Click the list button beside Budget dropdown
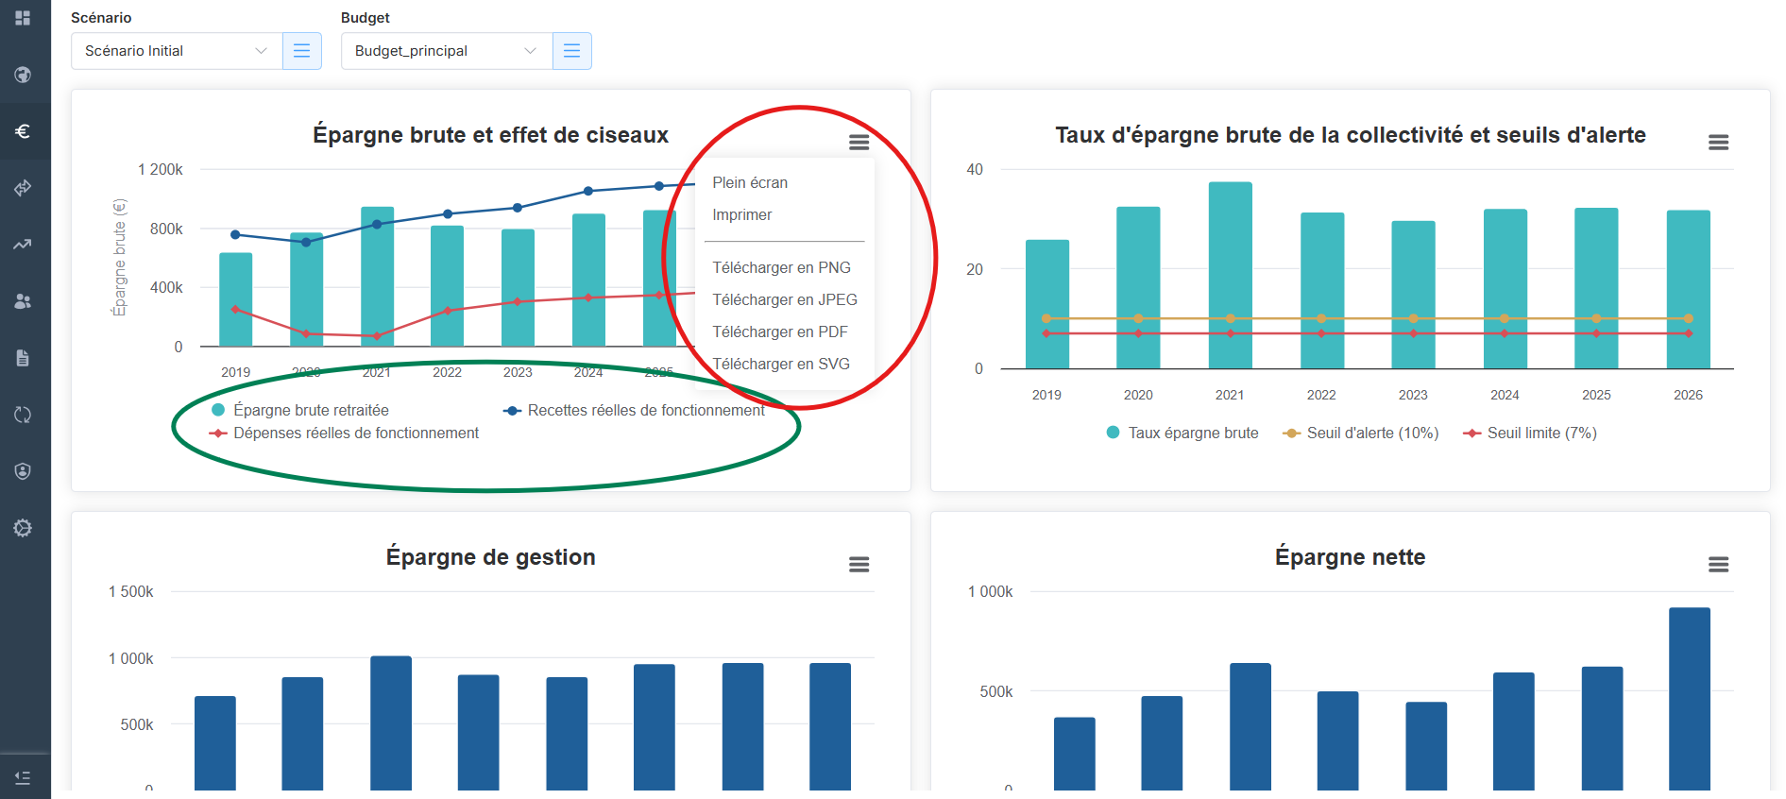Viewport: 1786px width, 799px height. [x=572, y=51]
